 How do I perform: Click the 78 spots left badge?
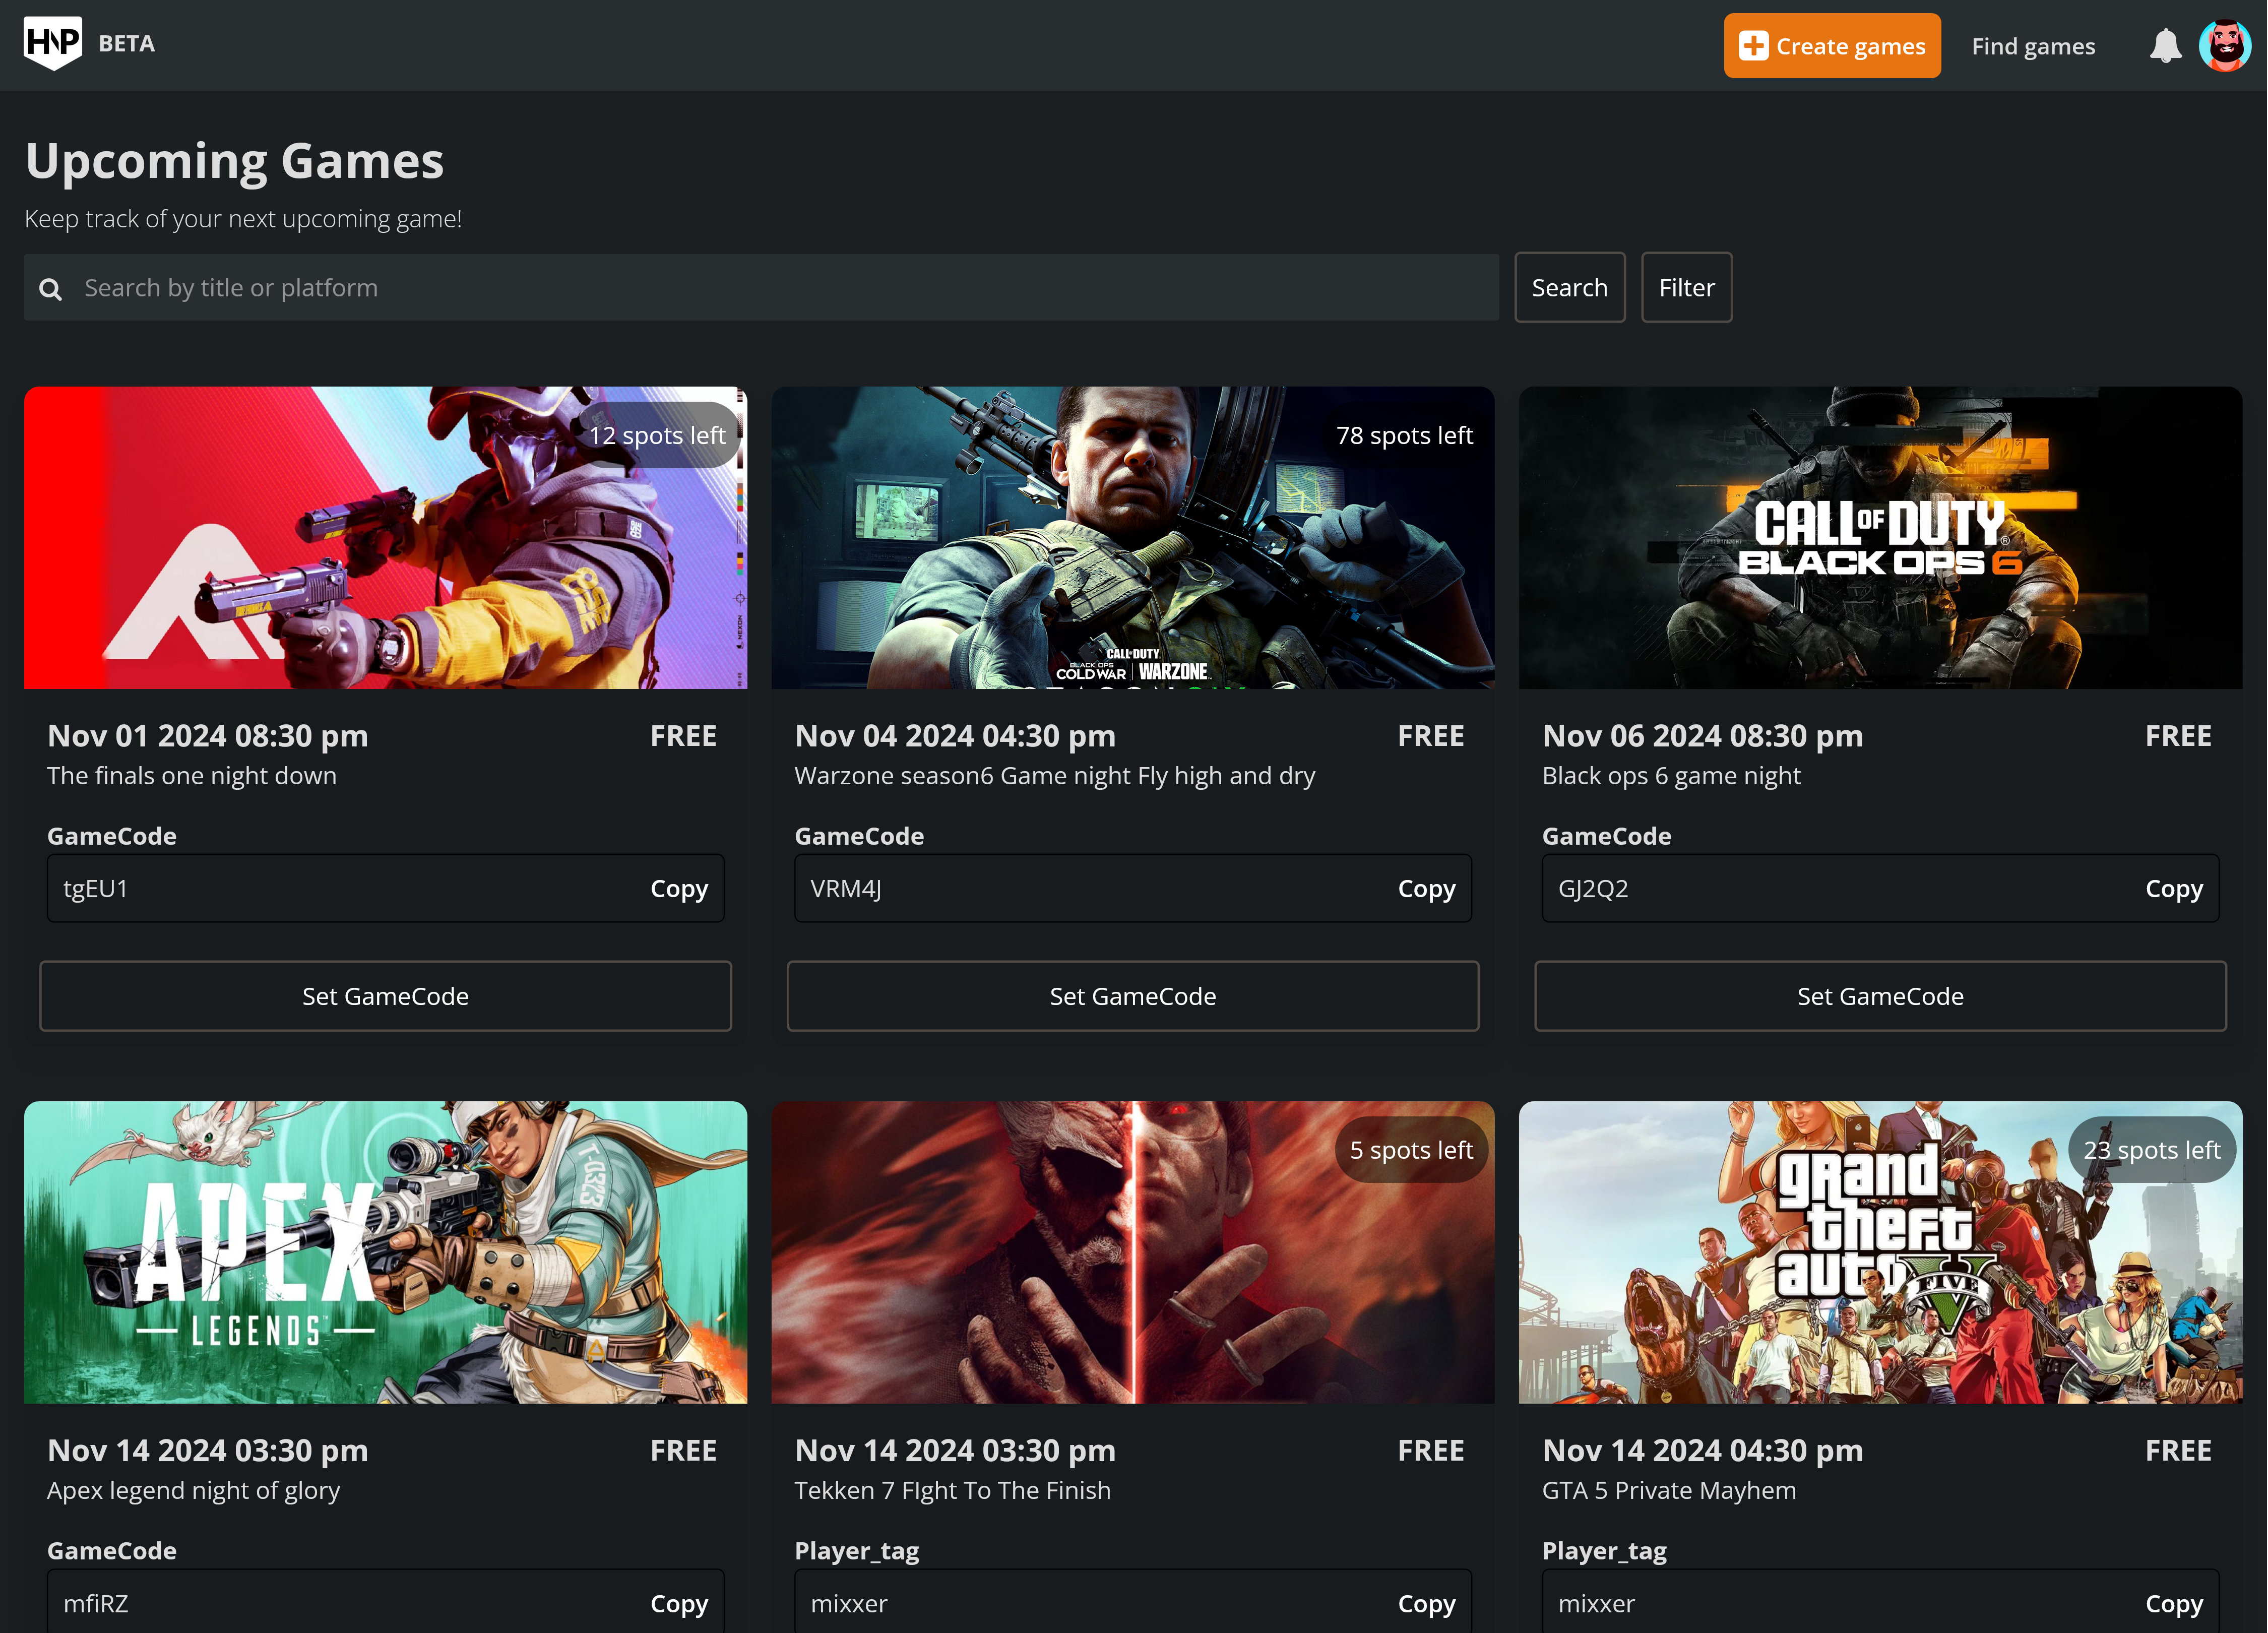pyautogui.click(x=1404, y=435)
